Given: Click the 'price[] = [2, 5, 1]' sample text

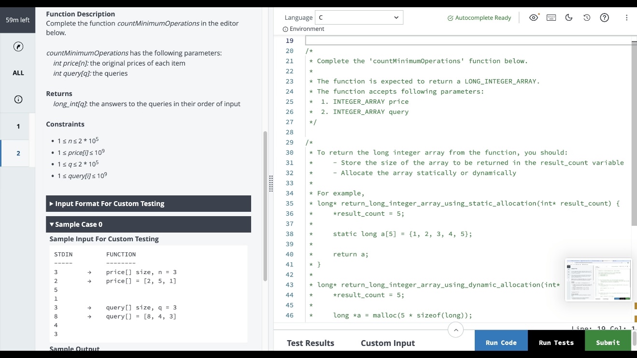Looking at the screenshot, I should click(141, 281).
